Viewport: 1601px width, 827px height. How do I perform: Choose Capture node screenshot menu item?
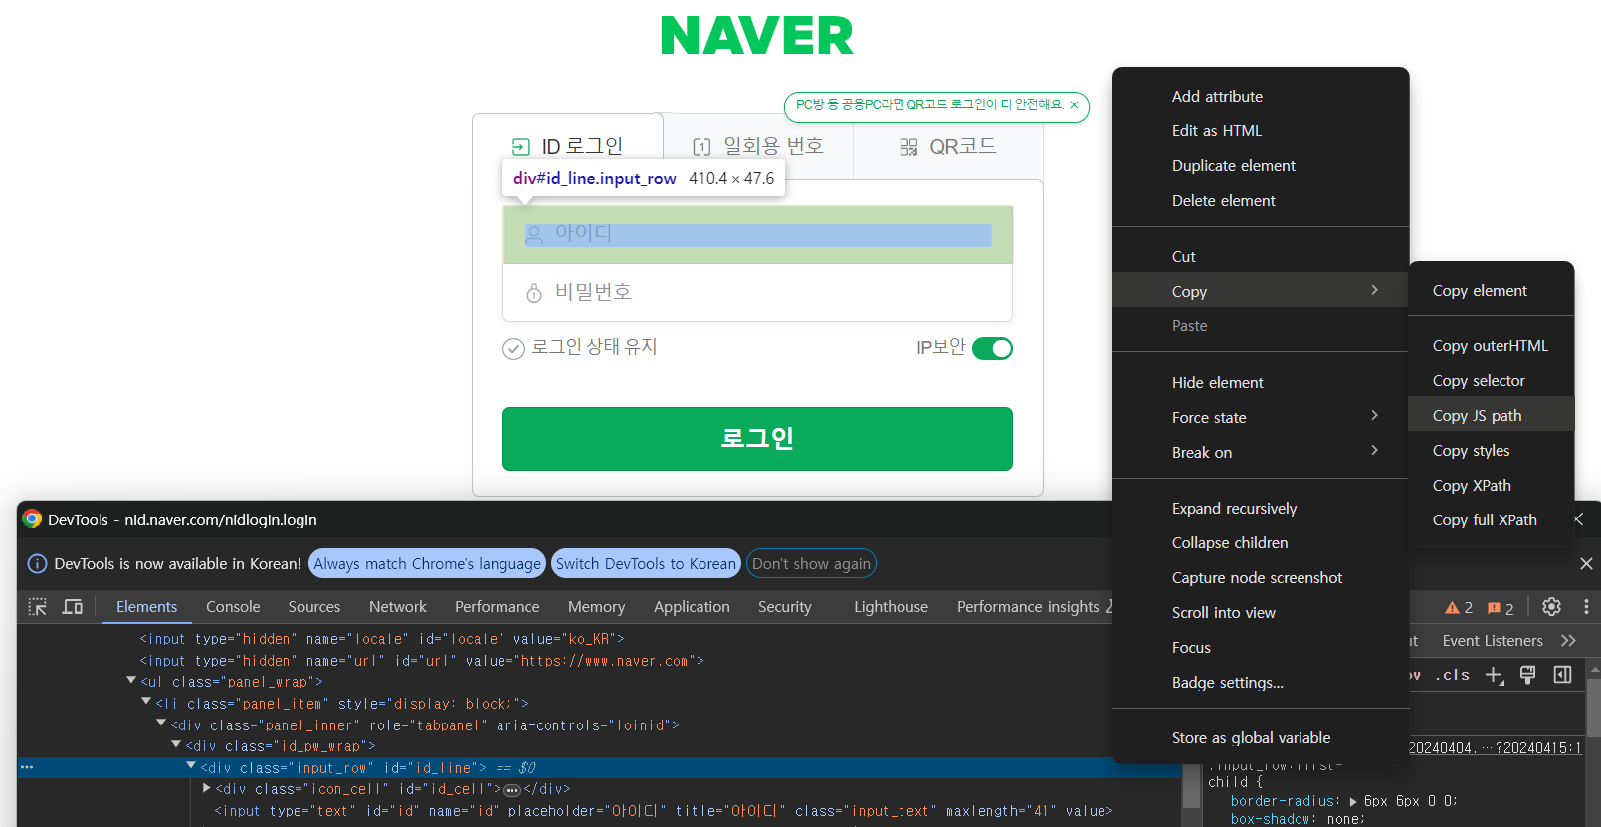click(1261, 577)
